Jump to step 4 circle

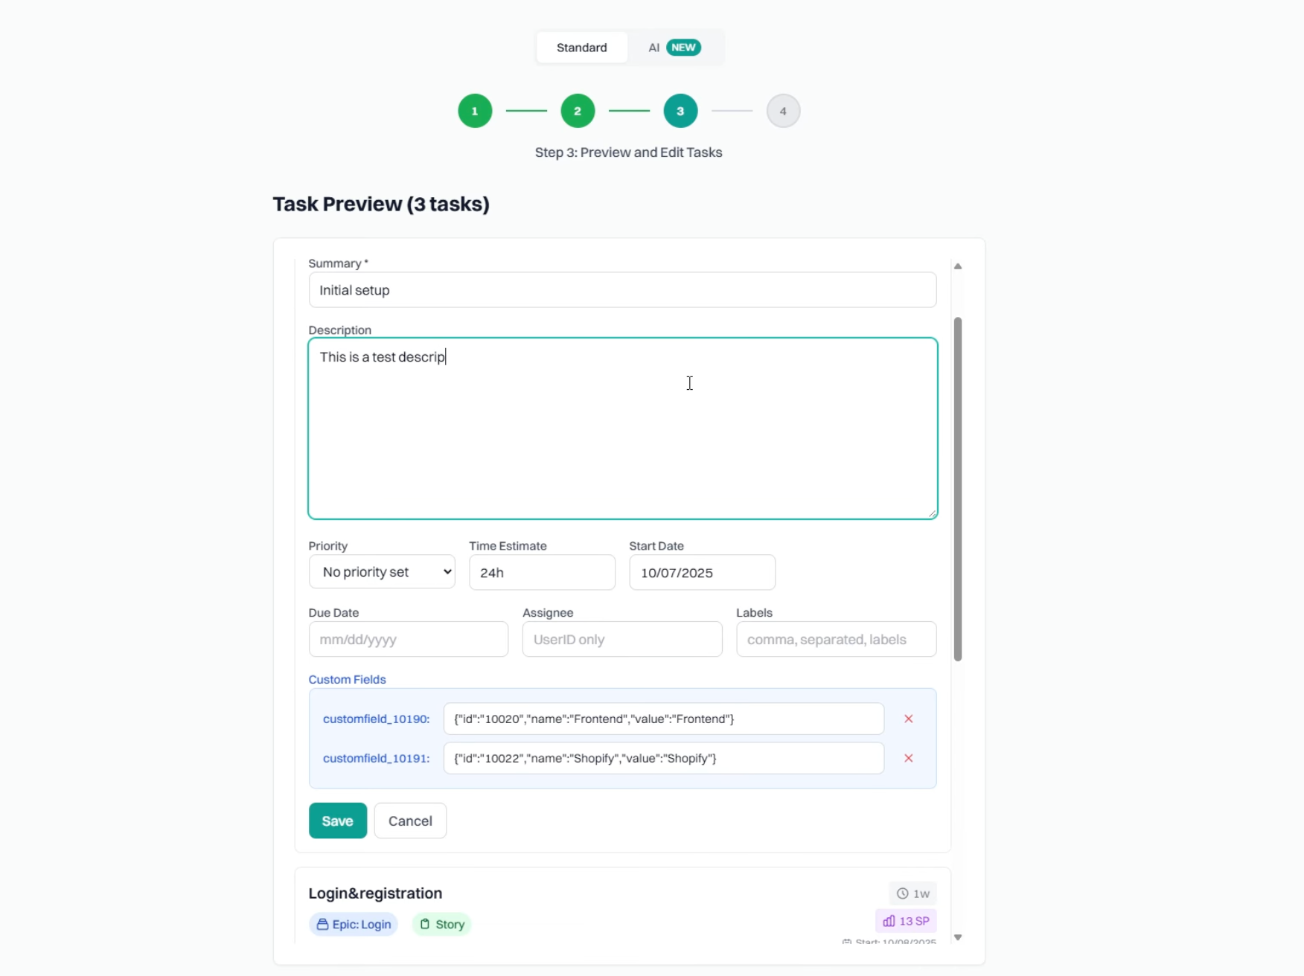pyautogui.click(x=783, y=111)
